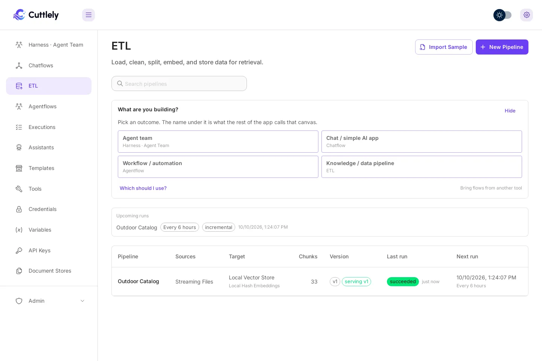Hide the What are you building panel

[510, 111]
